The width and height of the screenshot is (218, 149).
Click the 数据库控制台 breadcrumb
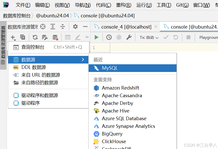(17, 16)
